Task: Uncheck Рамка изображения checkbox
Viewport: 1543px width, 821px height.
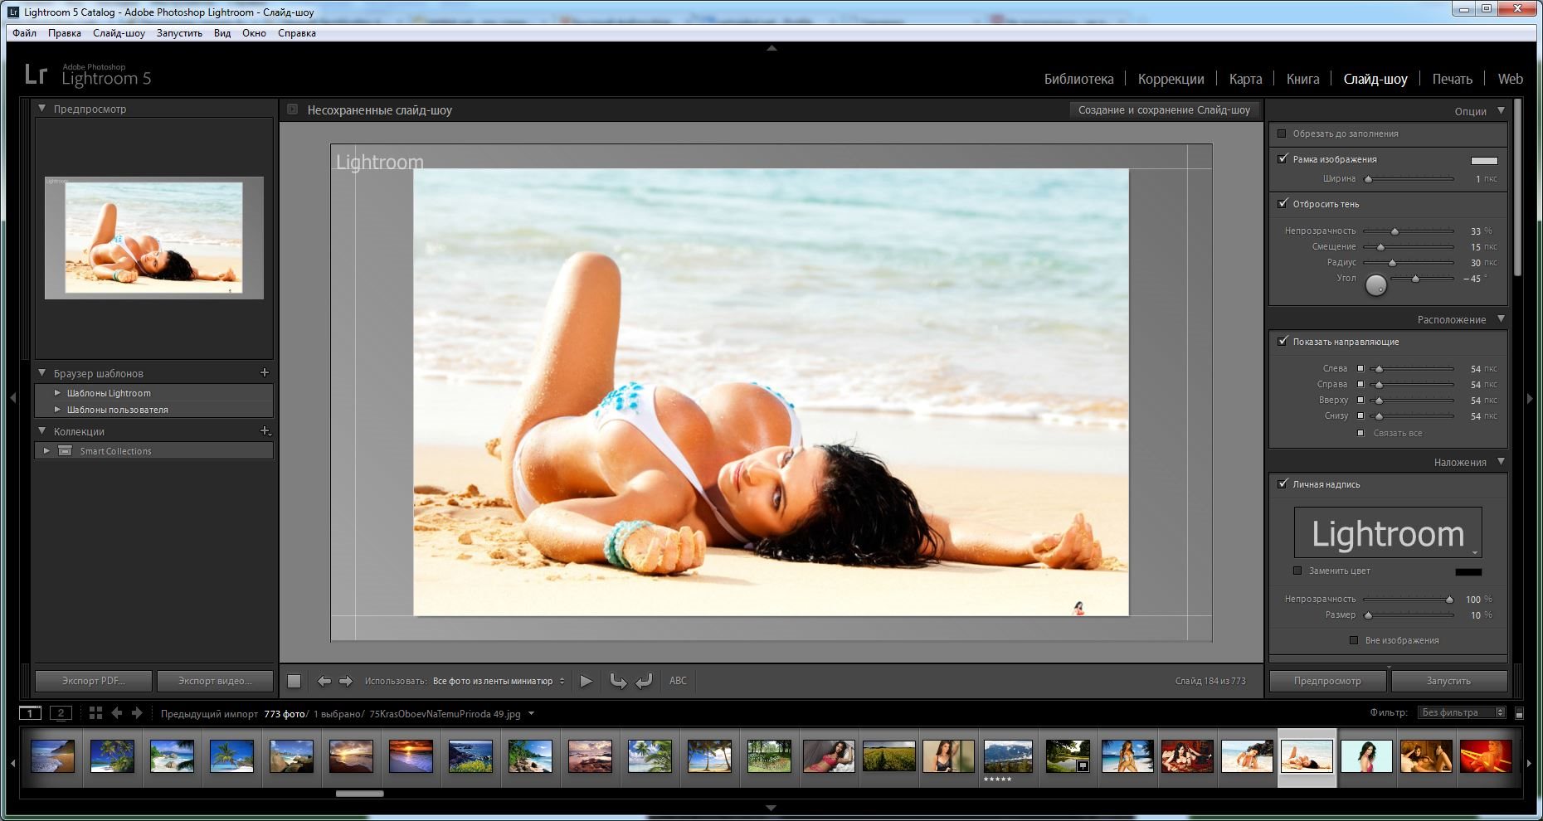Action: 1283,158
